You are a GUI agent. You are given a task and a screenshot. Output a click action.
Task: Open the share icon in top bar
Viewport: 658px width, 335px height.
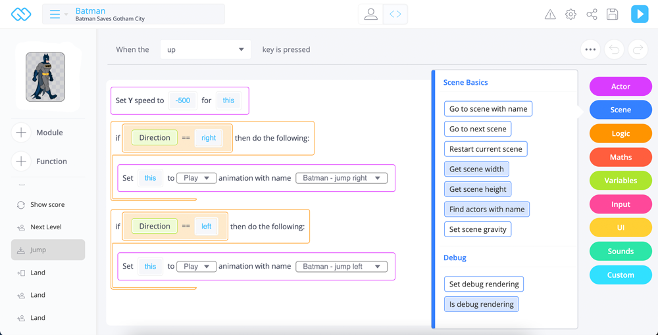[x=592, y=14]
